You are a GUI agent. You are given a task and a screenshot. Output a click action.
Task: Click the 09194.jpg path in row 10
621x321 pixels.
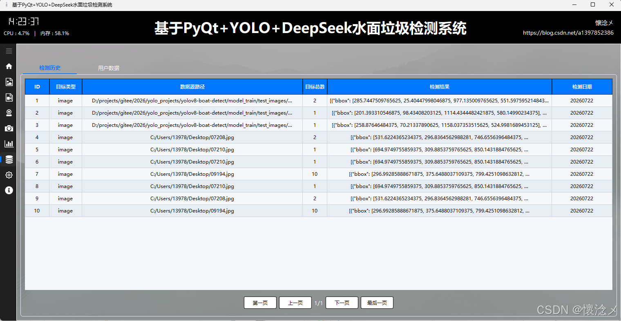pos(192,211)
